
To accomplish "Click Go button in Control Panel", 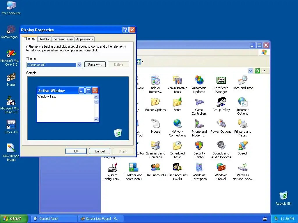I will pyautogui.click(x=260, y=71).
